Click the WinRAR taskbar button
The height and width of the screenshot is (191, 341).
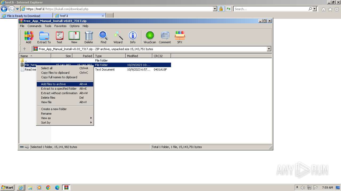(x=66, y=188)
